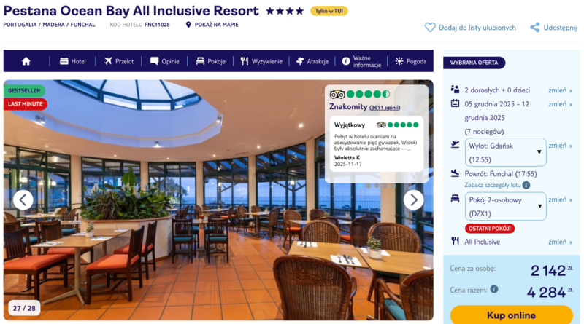The image size is (584, 324).
Task: Open the Gdańsk departure dropdown
Action: [x=505, y=152]
